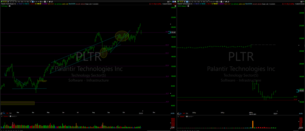Select Today range under left chart
This screenshot has height=131, width=305.
click(21, 130)
